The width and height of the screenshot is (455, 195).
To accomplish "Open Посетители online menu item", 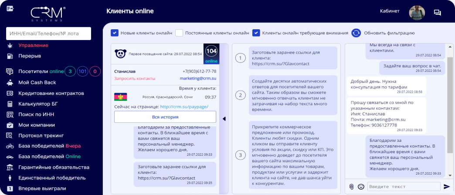I will (x=41, y=71).
